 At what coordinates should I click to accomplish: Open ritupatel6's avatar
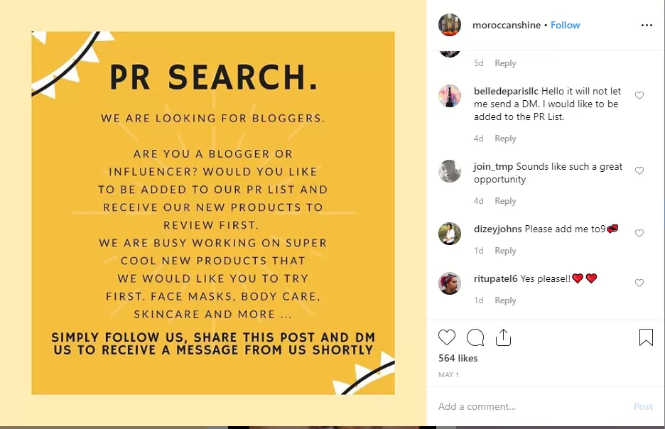[x=450, y=283]
